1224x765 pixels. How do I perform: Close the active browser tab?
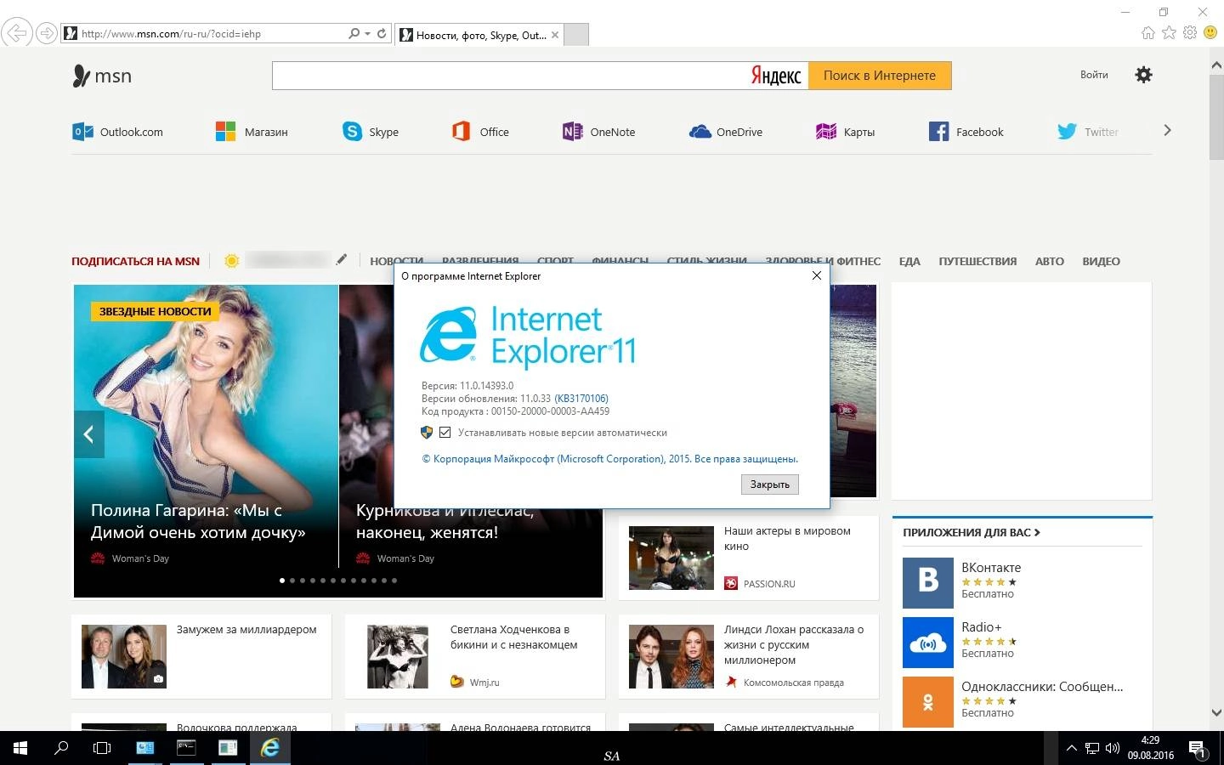[555, 35]
